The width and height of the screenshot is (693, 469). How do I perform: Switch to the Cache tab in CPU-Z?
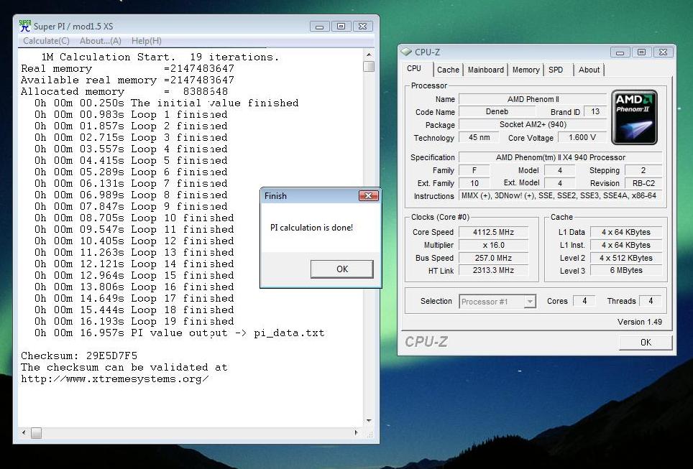click(448, 70)
